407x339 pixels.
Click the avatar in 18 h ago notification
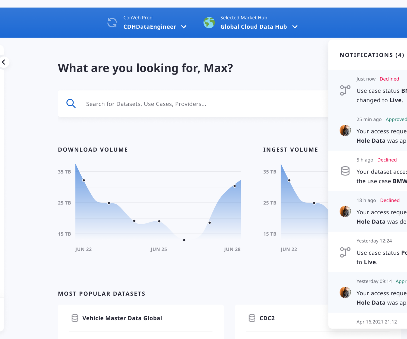(345, 212)
